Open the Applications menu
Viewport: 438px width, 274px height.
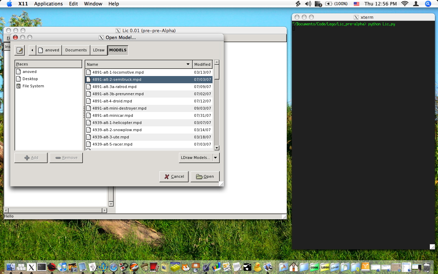48,4
